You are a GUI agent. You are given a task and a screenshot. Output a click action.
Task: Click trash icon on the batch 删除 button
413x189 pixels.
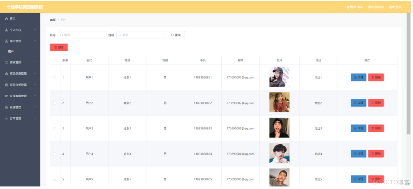pos(55,47)
